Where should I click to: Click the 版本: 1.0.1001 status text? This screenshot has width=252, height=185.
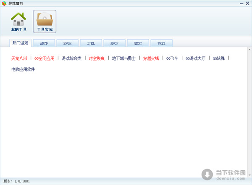point(17,181)
